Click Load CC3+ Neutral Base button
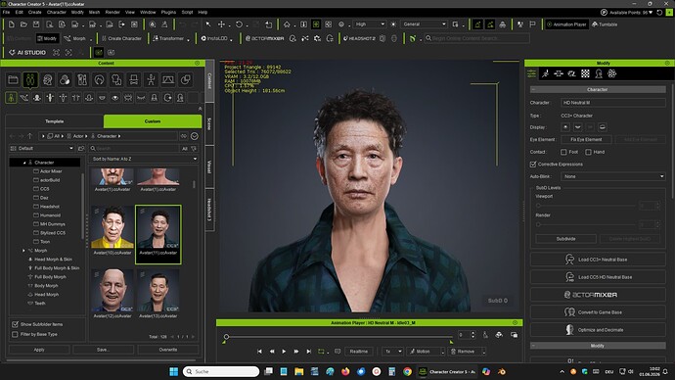675x380 pixels. pyautogui.click(x=598, y=260)
